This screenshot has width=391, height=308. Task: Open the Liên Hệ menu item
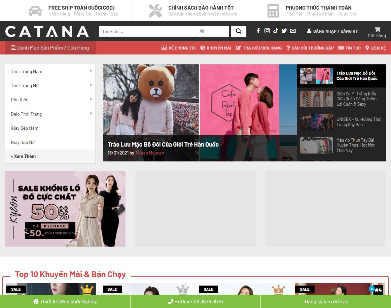[375, 48]
